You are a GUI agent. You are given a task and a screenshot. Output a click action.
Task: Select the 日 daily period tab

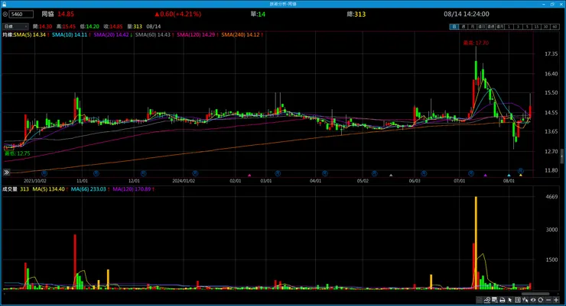tap(454, 27)
